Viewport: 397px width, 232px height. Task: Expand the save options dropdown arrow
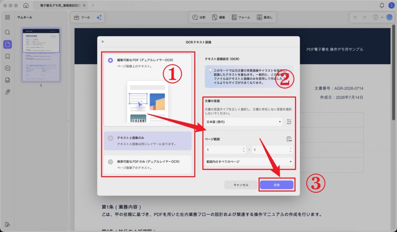[382, 17]
